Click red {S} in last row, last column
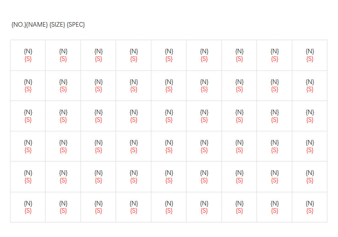Viewport: 338px width, 237px height. click(x=310, y=211)
